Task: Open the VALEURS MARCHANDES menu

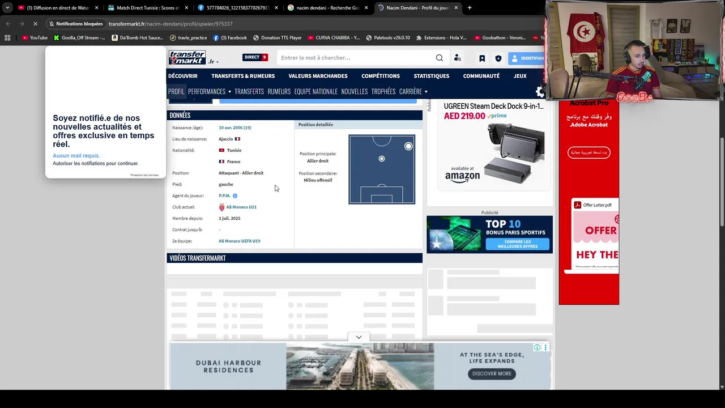Action: point(318,76)
